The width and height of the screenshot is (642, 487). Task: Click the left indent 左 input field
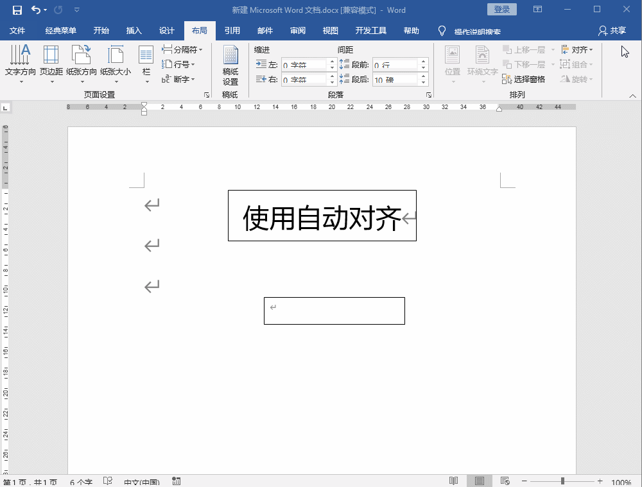pos(304,65)
